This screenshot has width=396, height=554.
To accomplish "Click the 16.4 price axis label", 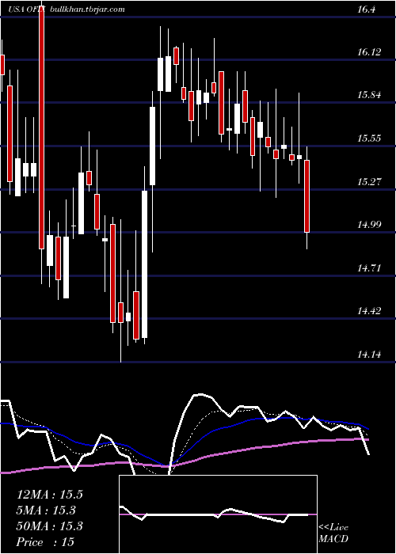I will click(367, 9).
